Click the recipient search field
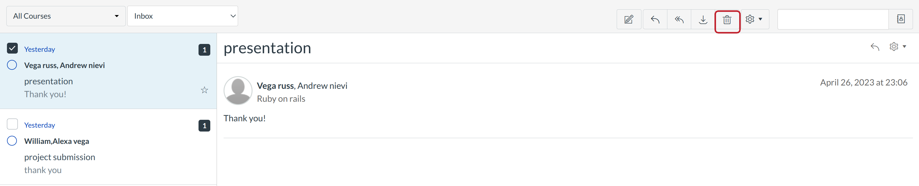The width and height of the screenshot is (919, 186). (833, 19)
